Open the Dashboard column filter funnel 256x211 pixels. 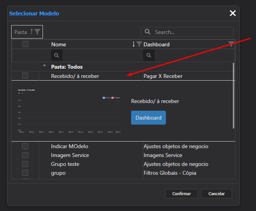pos(231,44)
